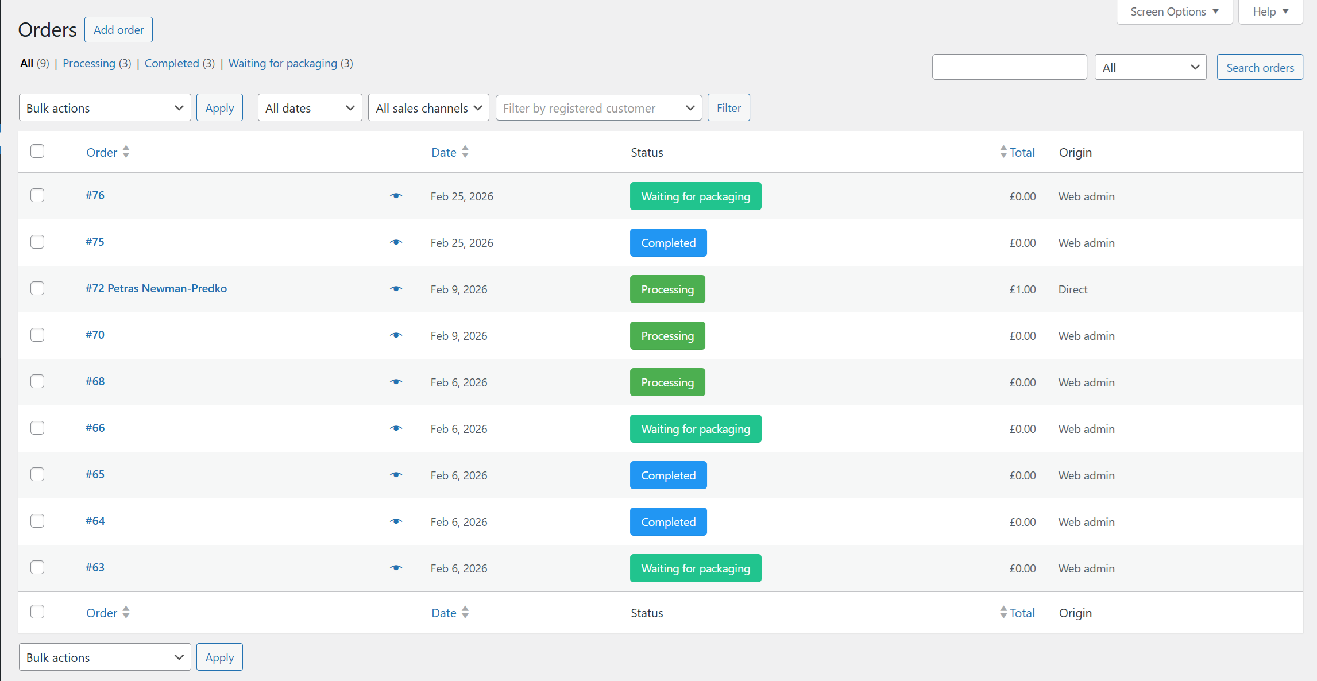Image resolution: width=1317 pixels, height=681 pixels.
Task: Open the All dates filter dropdown
Action: point(310,107)
